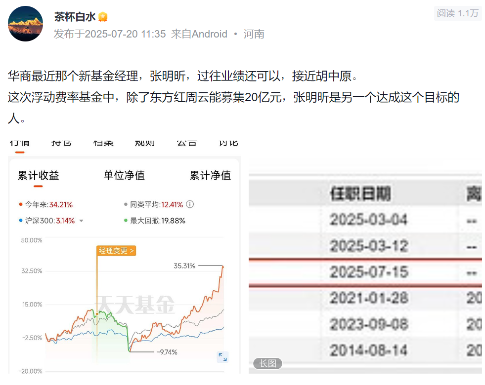Click the 2023-09-08 date cell
Image resolution: width=485 pixels, height=385 pixels.
[369, 324]
